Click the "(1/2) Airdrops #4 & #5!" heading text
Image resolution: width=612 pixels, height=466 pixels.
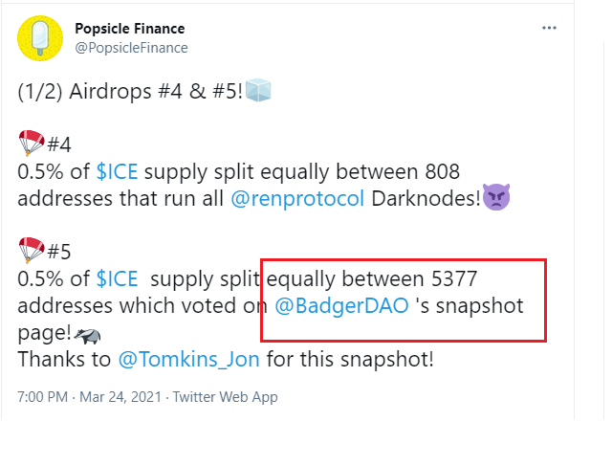pos(130,93)
